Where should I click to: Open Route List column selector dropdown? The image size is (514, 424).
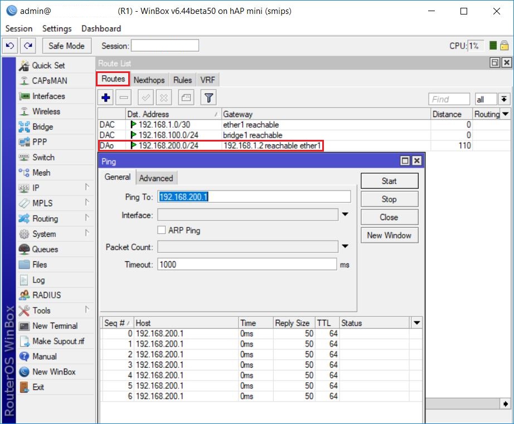coord(506,114)
